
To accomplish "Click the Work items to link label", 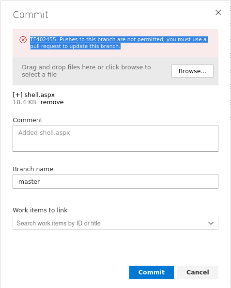I will coord(40,210).
